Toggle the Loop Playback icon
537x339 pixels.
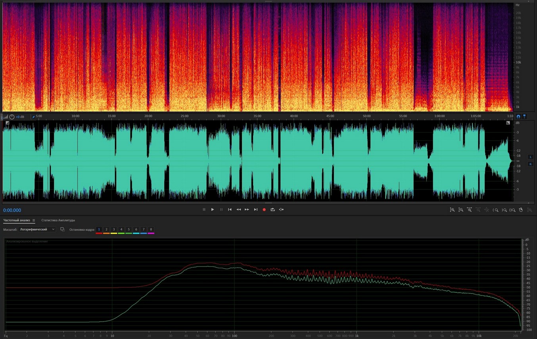tap(272, 210)
